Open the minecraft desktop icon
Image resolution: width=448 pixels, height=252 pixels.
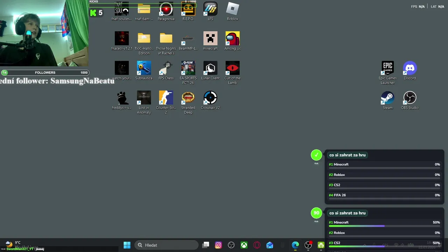[210, 41]
